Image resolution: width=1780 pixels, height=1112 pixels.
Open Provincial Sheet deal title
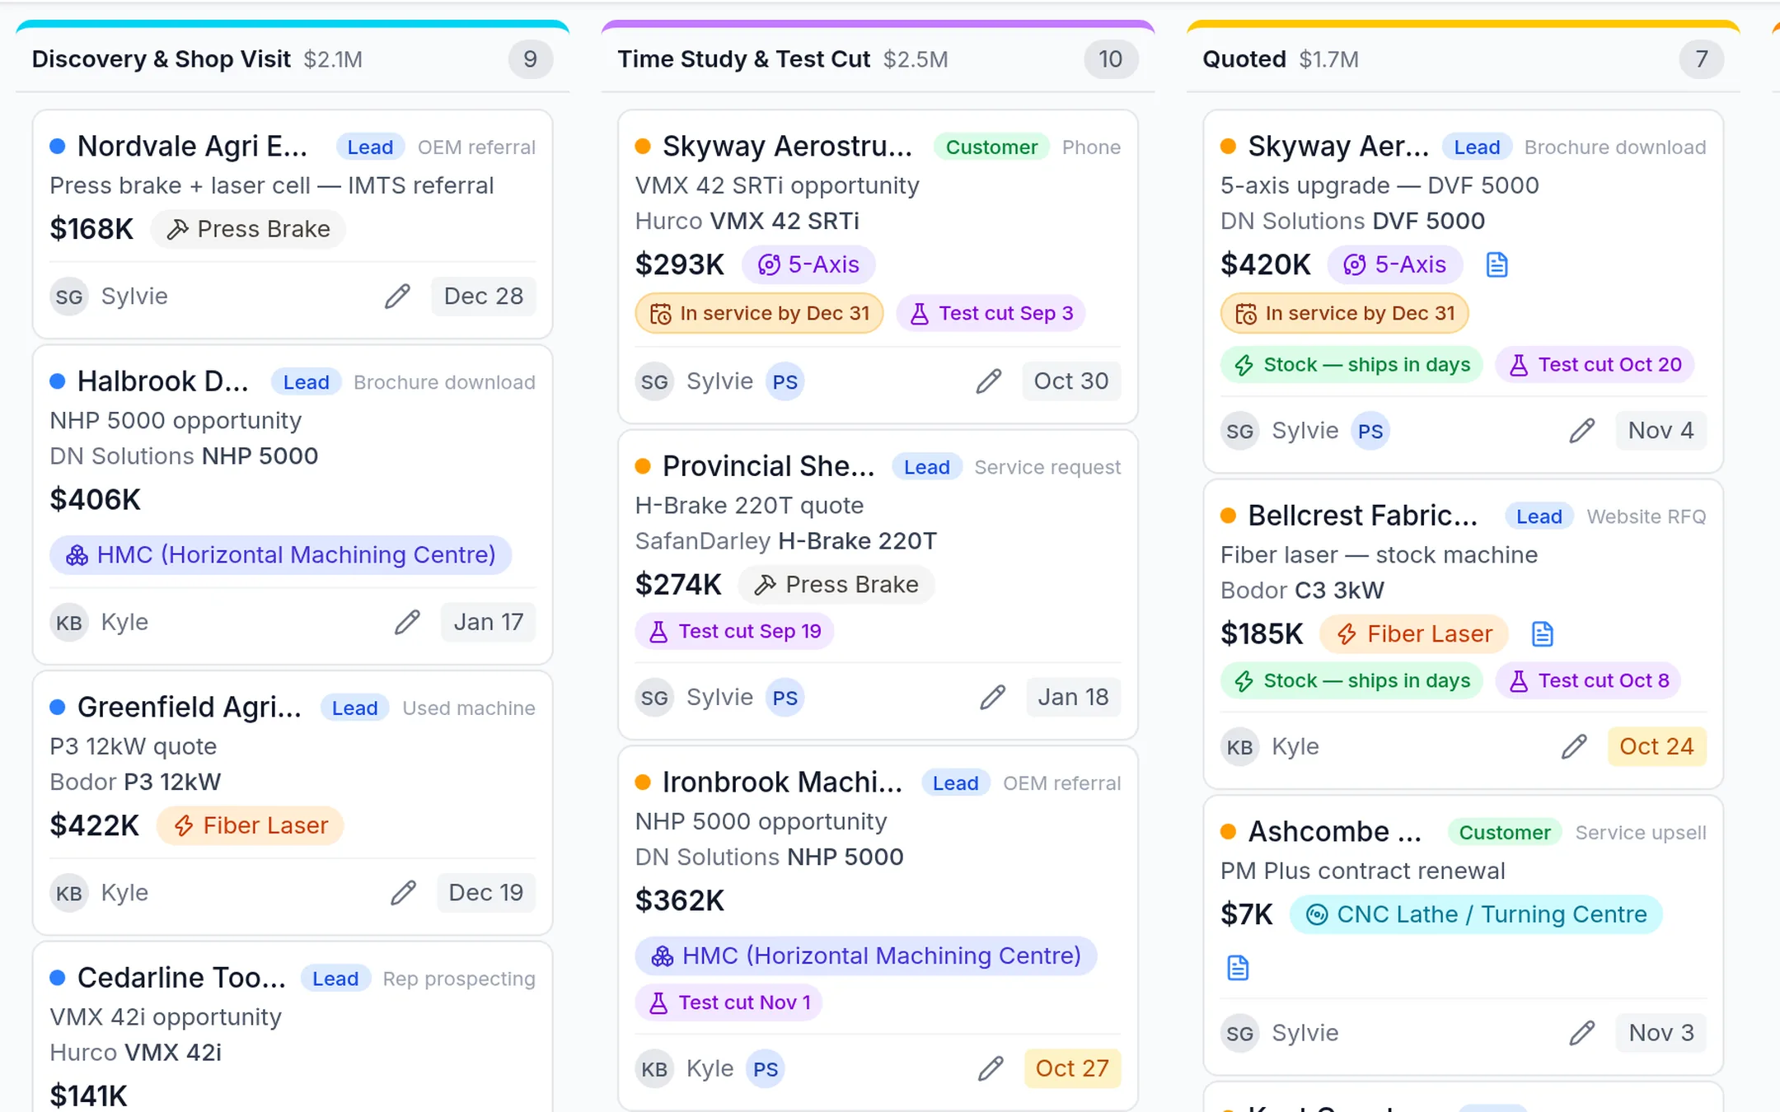768,465
